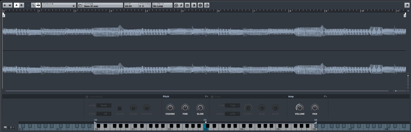The width and height of the screenshot is (411, 132).
Task: Click the DRIVE knob
Action: click(x=275, y=108)
